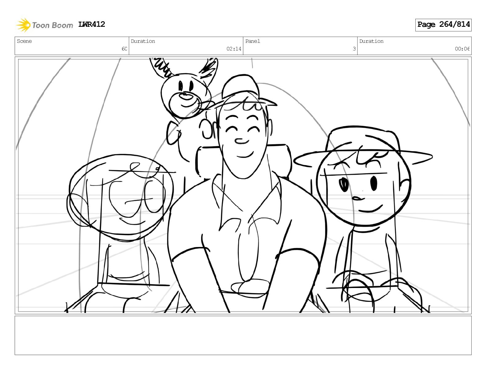
Task: Select the glasses-wearing character on left
Action: coord(120,216)
